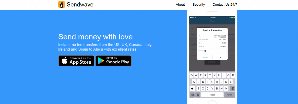Tap the backspace delete key on phone keyboard
The width and height of the screenshot is (298, 104).
click(x=232, y=88)
